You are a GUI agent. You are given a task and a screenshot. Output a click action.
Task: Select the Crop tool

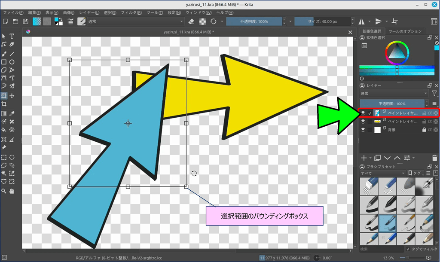[4, 104]
